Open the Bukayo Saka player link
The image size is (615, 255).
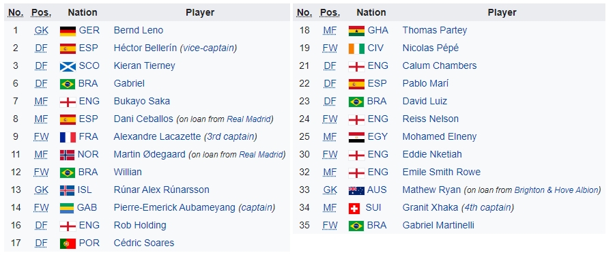pyautogui.click(x=141, y=101)
